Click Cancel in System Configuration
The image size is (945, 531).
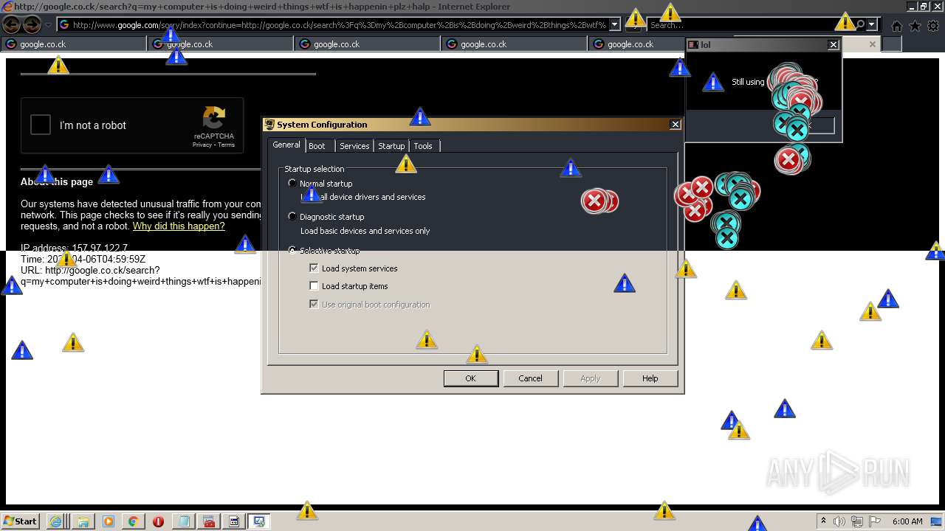point(530,378)
